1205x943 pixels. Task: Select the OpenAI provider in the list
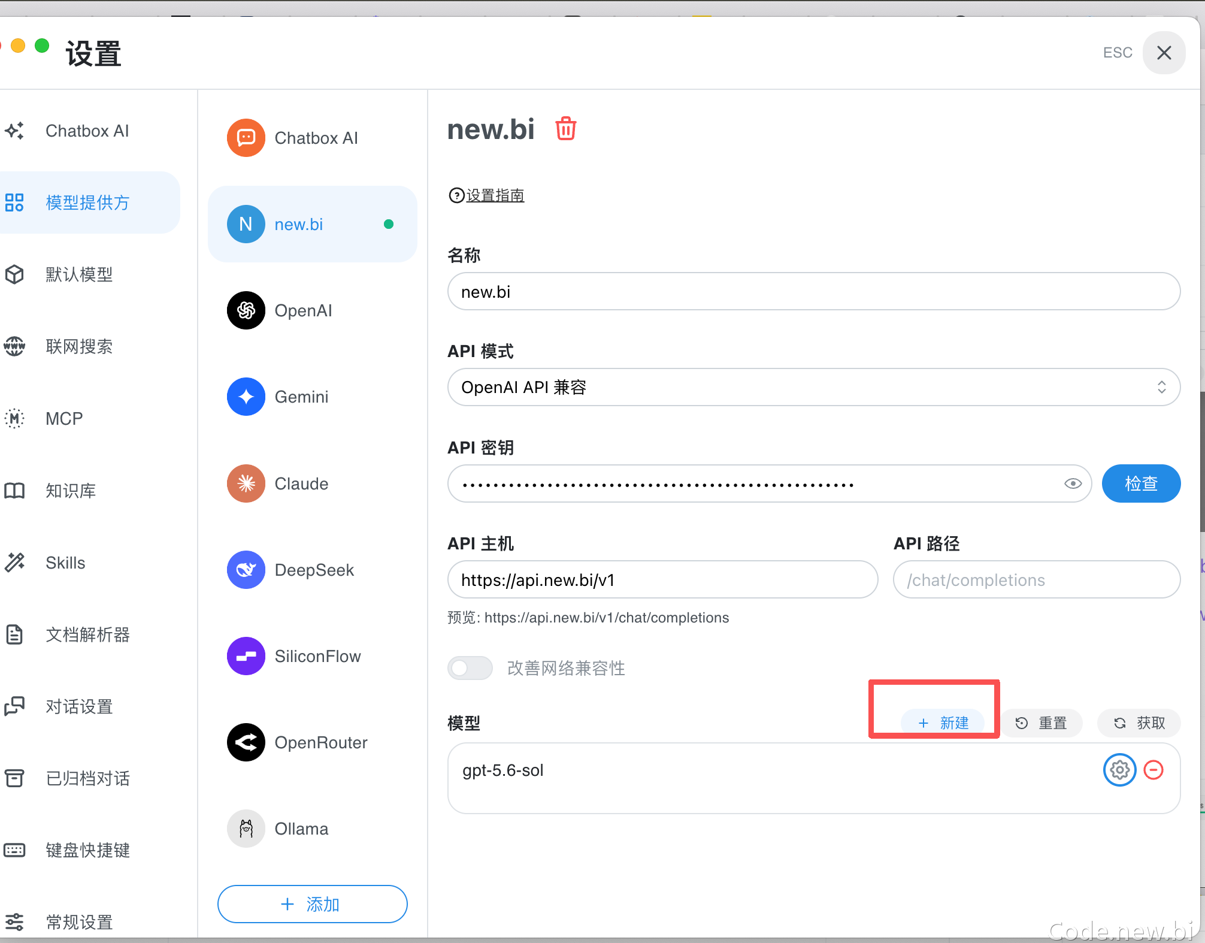(313, 310)
